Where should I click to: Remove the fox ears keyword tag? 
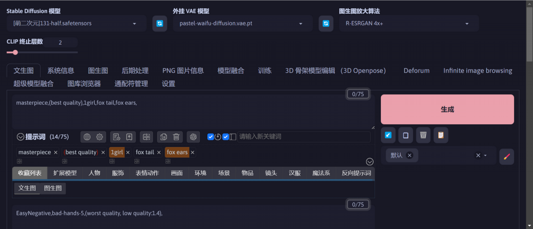pos(193,153)
